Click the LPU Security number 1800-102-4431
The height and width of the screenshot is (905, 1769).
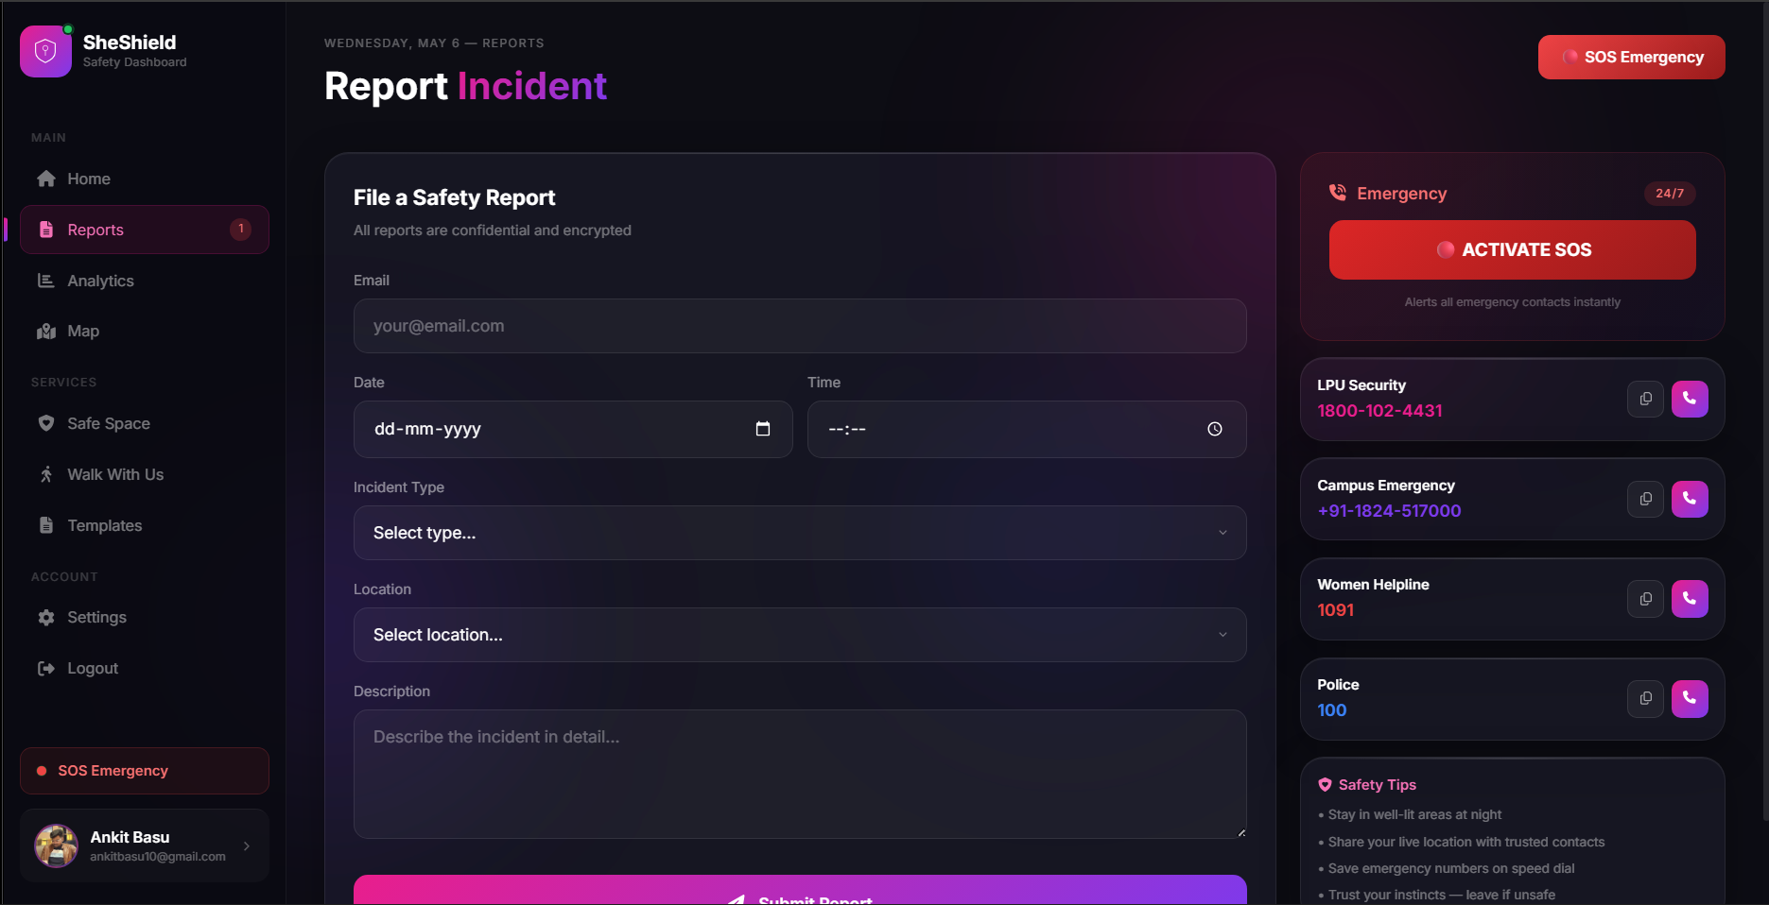pyautogui.click(x=1379, y=411)
